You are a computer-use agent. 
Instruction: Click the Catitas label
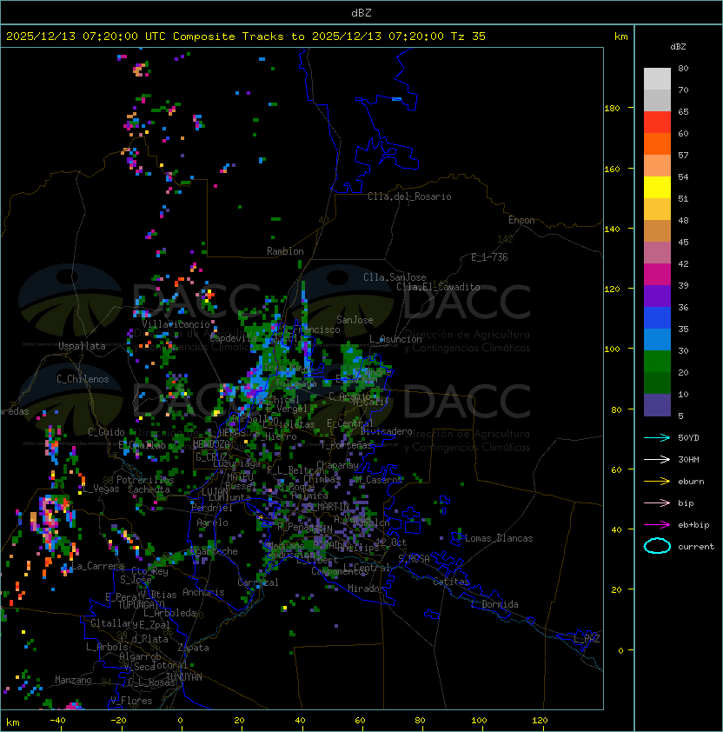tap(451, 582)
